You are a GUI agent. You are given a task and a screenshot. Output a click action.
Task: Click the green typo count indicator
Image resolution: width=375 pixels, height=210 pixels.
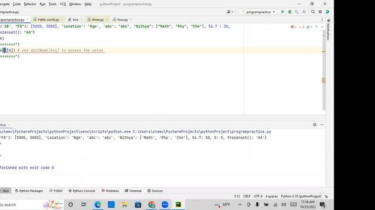click(x=309, y=27)
